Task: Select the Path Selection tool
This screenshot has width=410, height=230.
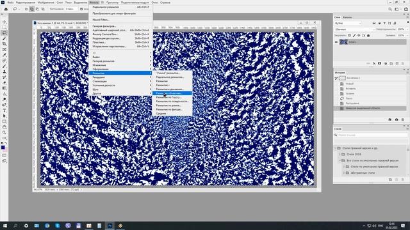Action: pos(4,116)
